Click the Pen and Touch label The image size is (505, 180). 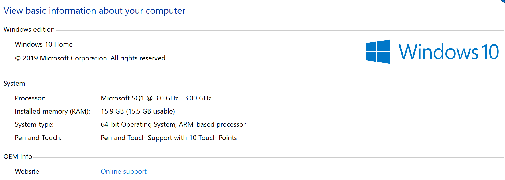tap(38, 138)
